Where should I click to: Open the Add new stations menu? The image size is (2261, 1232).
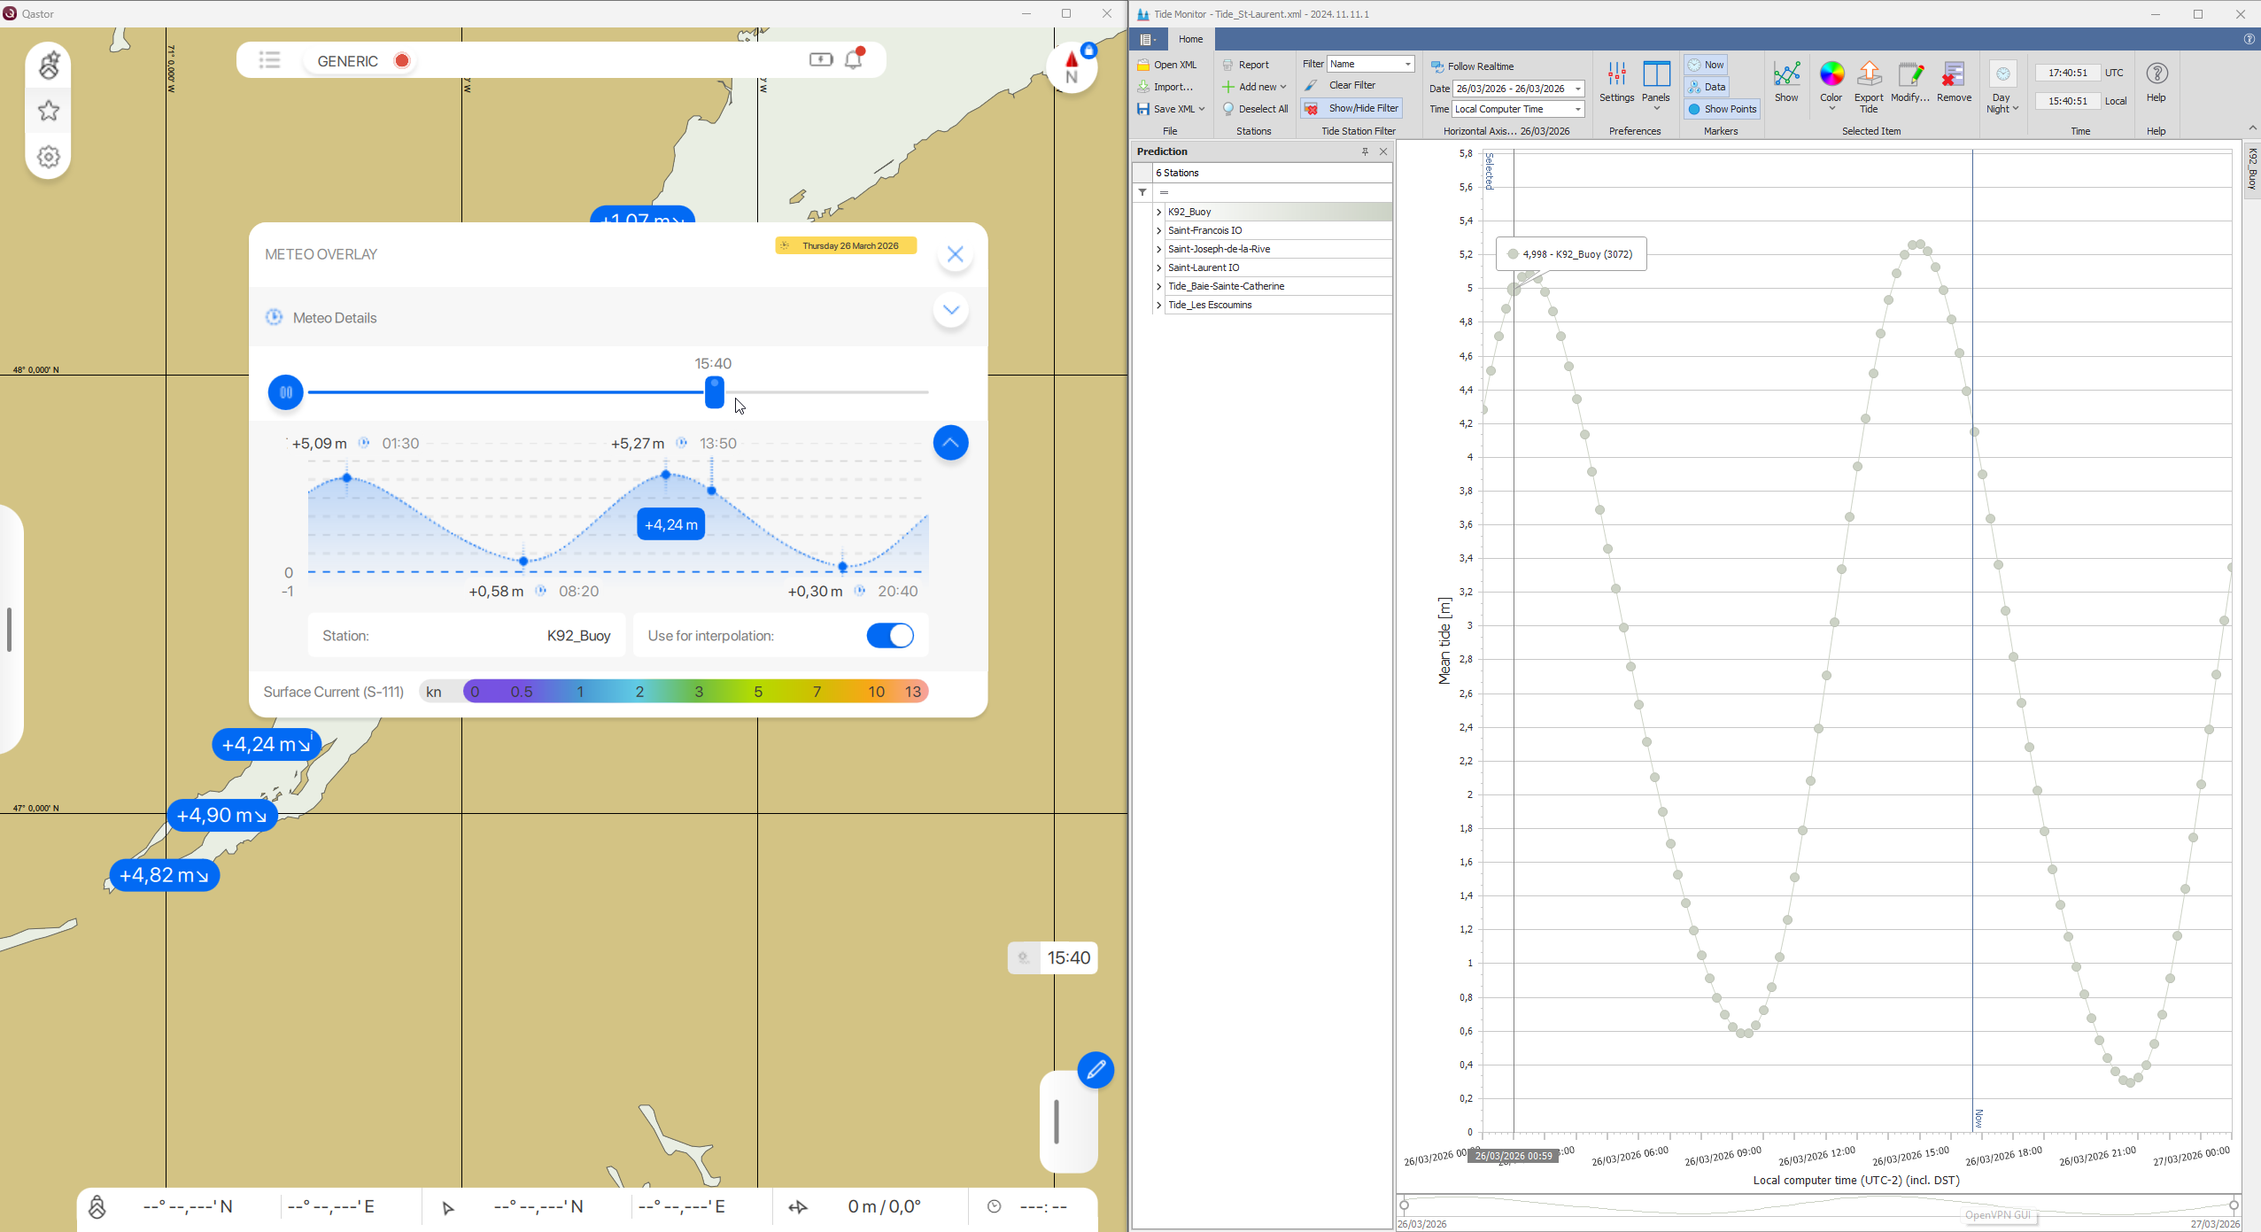point(1254,87)
